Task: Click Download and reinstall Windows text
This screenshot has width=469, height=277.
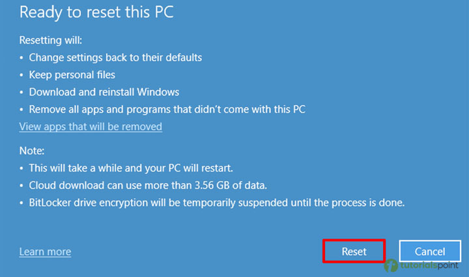Action: coord(104,92)
